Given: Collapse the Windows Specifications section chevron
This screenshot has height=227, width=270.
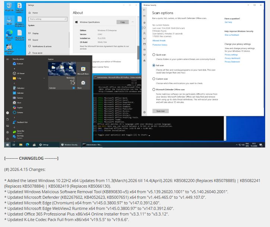Looking at the screenshot, I should click(133, 22).
